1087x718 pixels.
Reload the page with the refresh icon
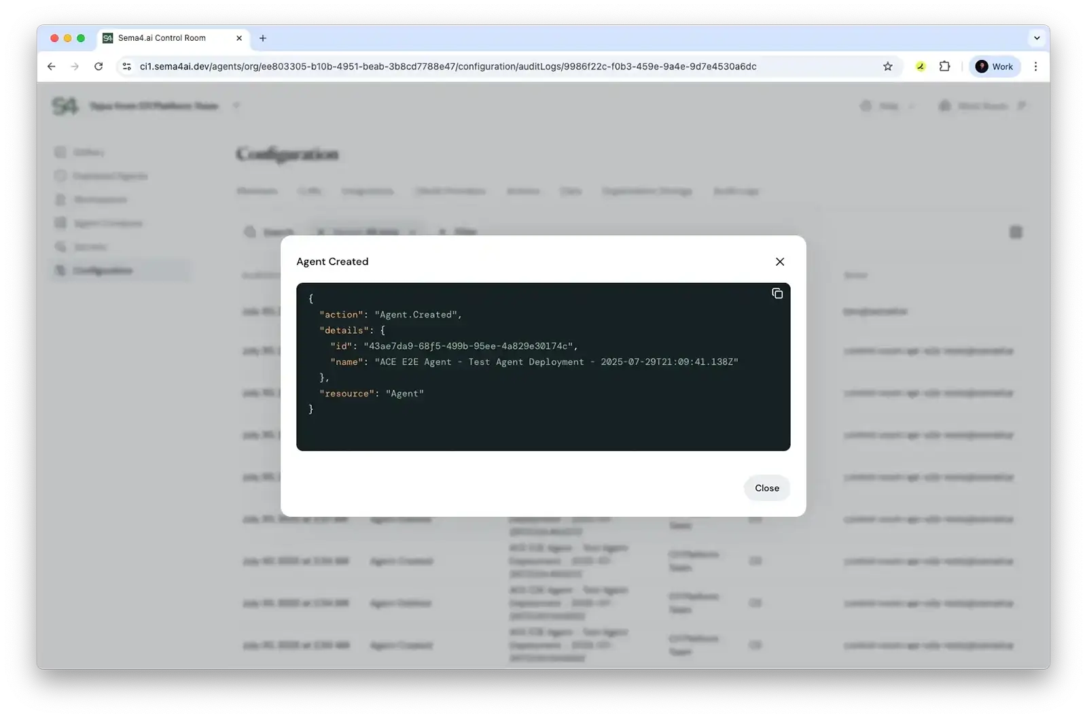[99, 66]
